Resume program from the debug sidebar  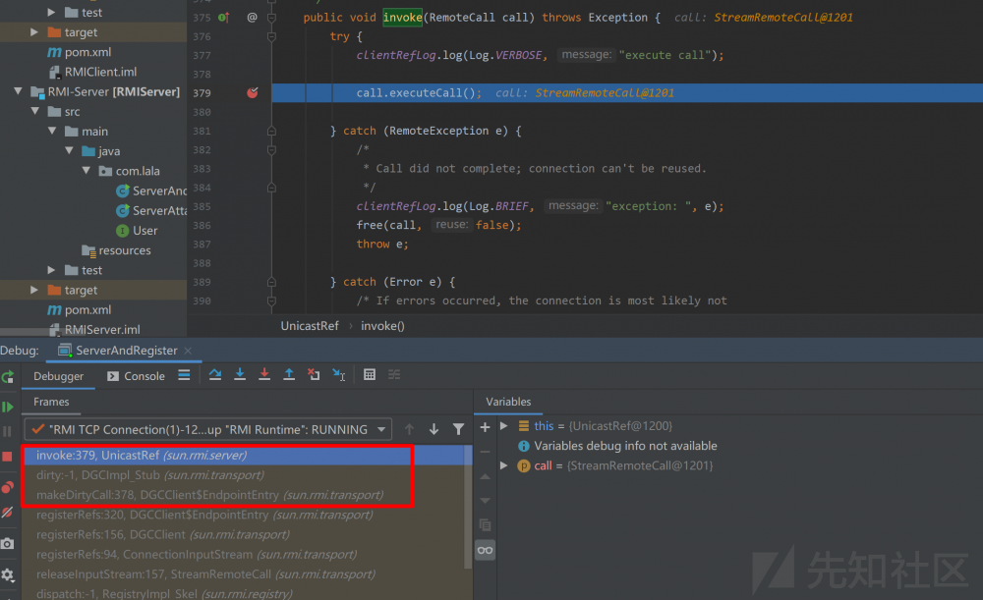(8, 407)
